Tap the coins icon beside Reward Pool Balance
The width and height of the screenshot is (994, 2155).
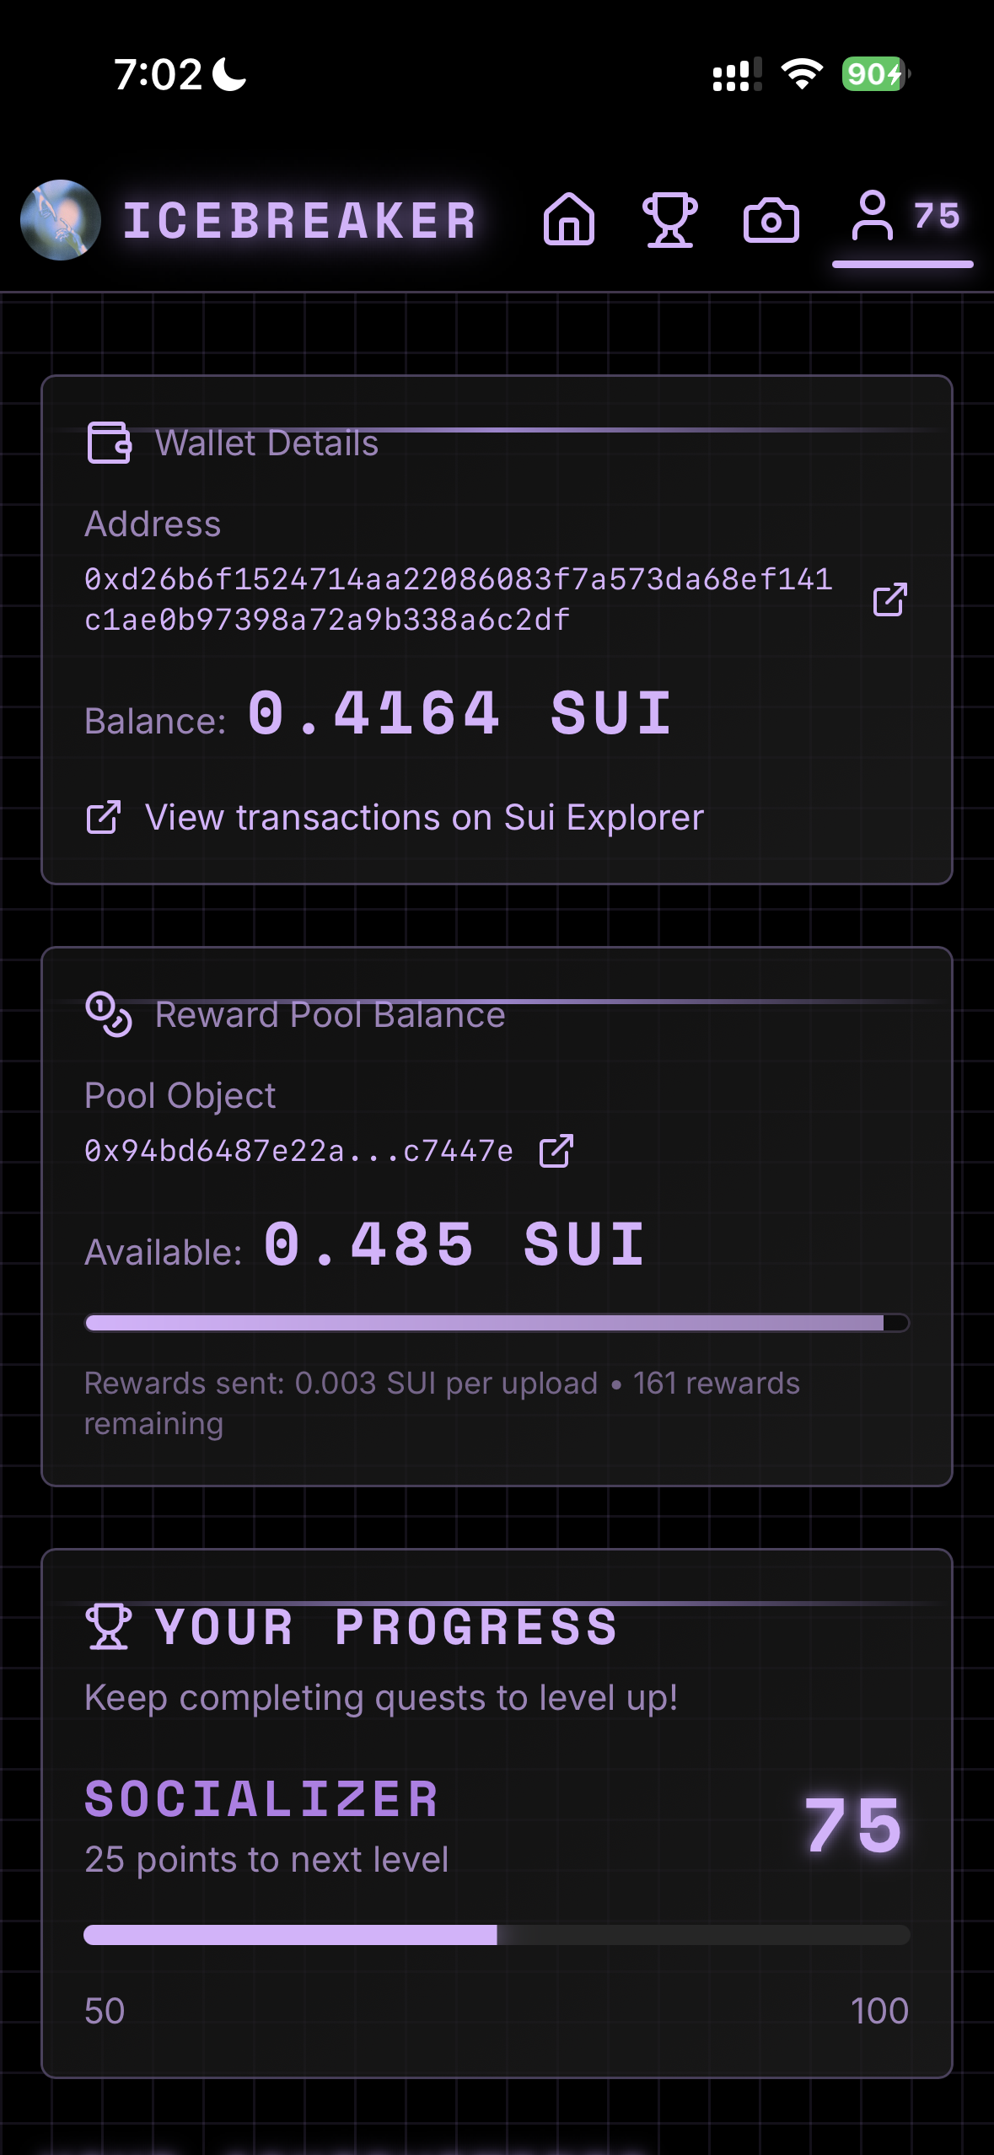click(x=109, y=1014)
